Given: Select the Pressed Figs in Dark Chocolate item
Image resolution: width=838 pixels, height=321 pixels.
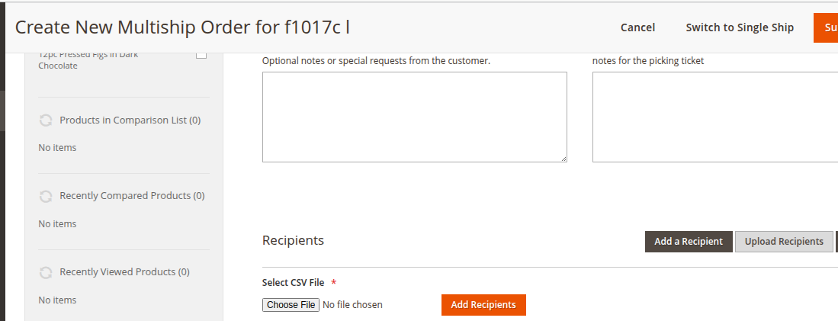Looking at the screenshot, I should (x=88, y=60).
